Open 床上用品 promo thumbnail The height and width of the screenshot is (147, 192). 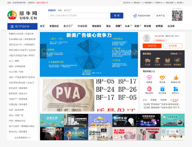tap(124, 134)
